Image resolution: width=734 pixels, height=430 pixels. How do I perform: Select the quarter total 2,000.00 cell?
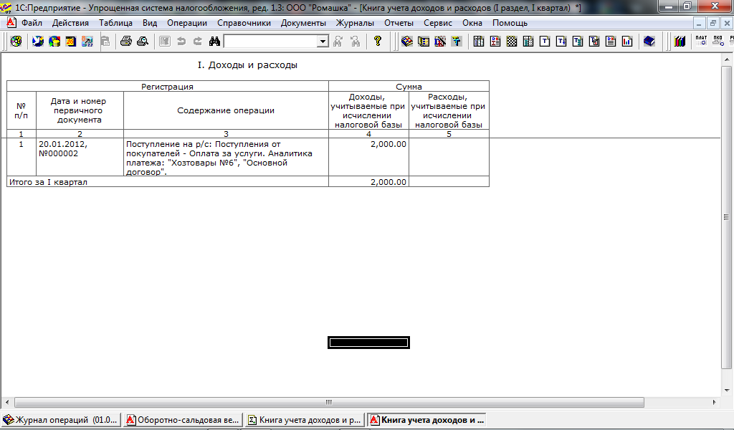click(369, 182)
